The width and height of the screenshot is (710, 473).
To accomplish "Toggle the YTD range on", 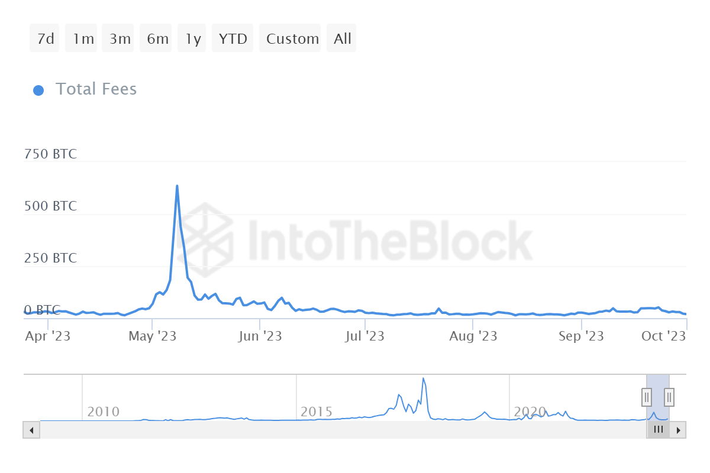I will [233, 38].
